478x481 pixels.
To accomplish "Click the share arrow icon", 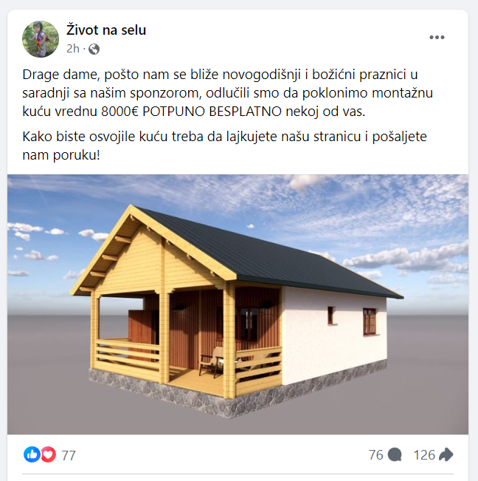I will (x=446, y=454).
